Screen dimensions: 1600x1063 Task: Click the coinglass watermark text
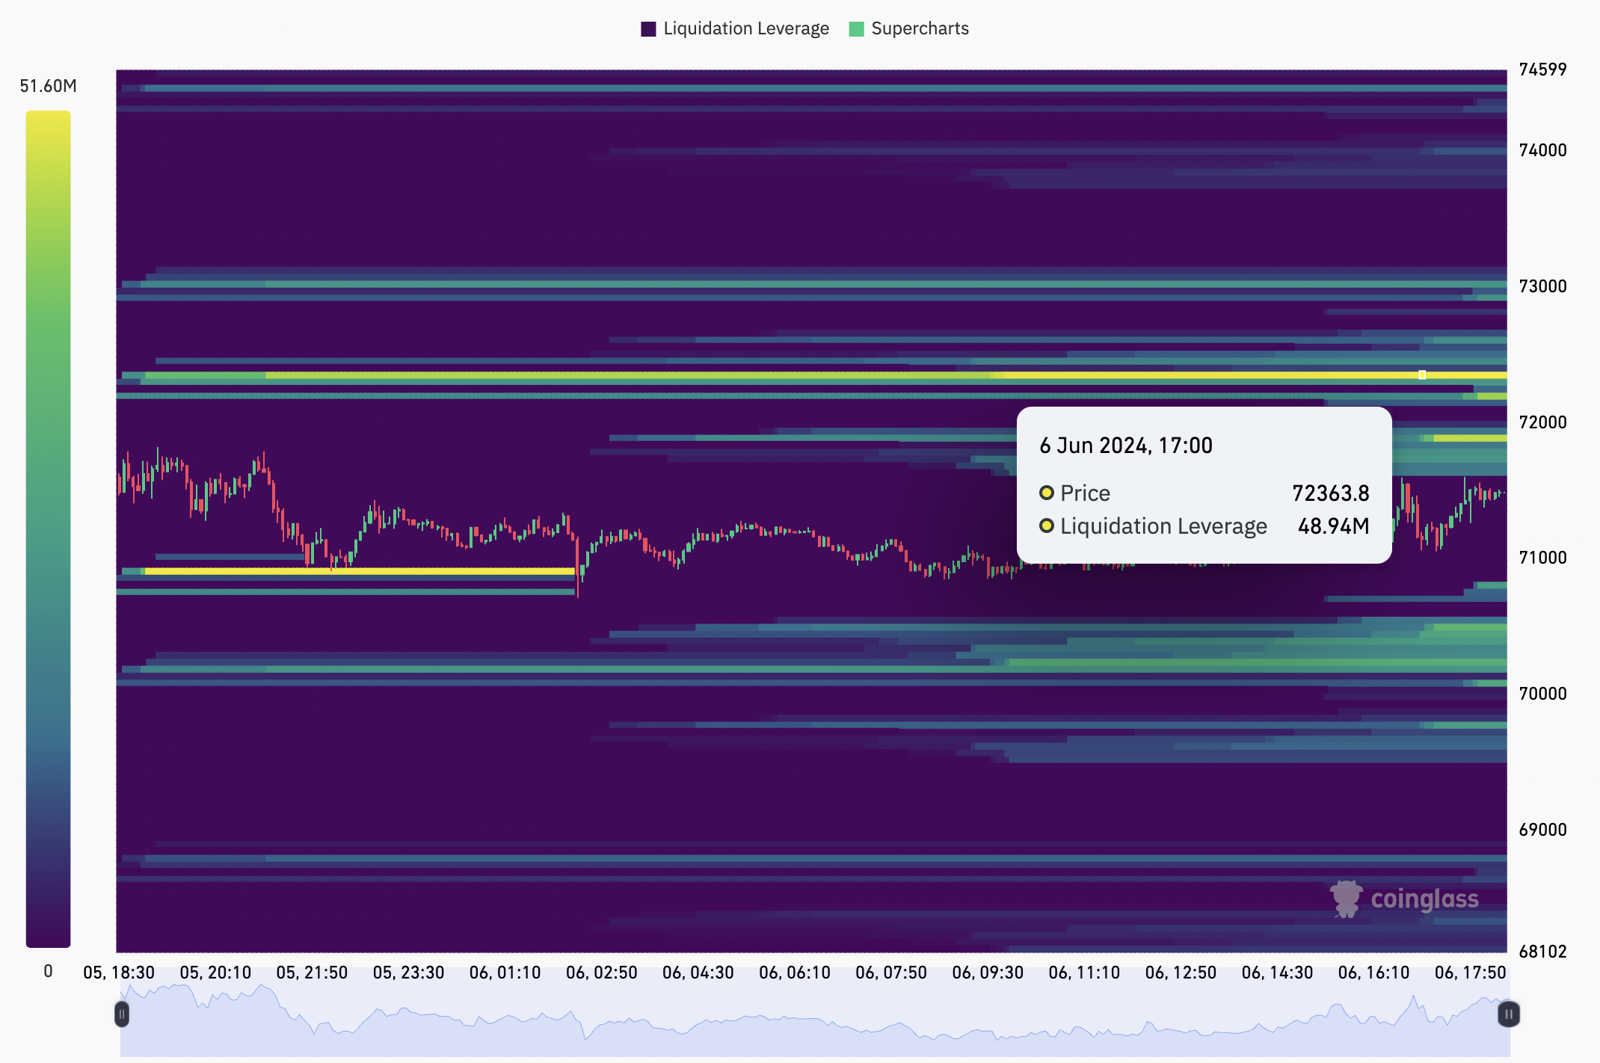tap(1424, 899)
